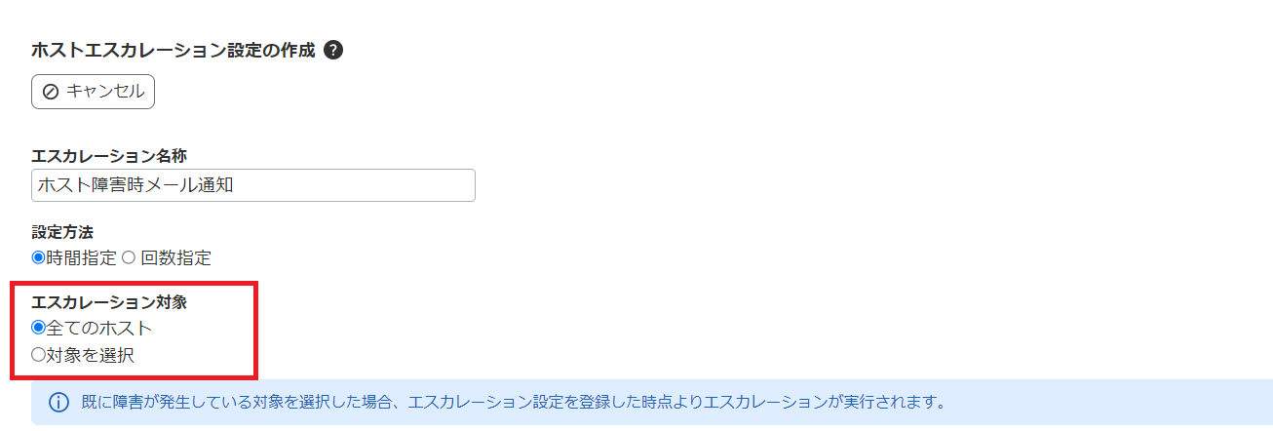Click the 全てのホスト label text
This screenshot has width=1273, height=431.
pyautogui.click(x=99, y=329)
